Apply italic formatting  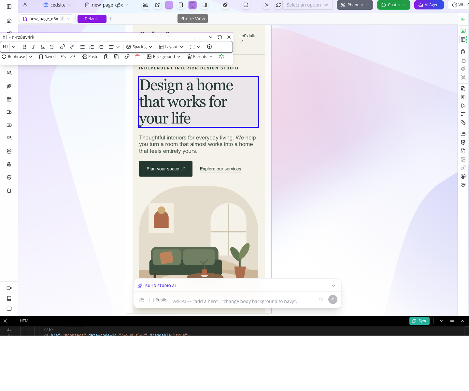point(34,47)
